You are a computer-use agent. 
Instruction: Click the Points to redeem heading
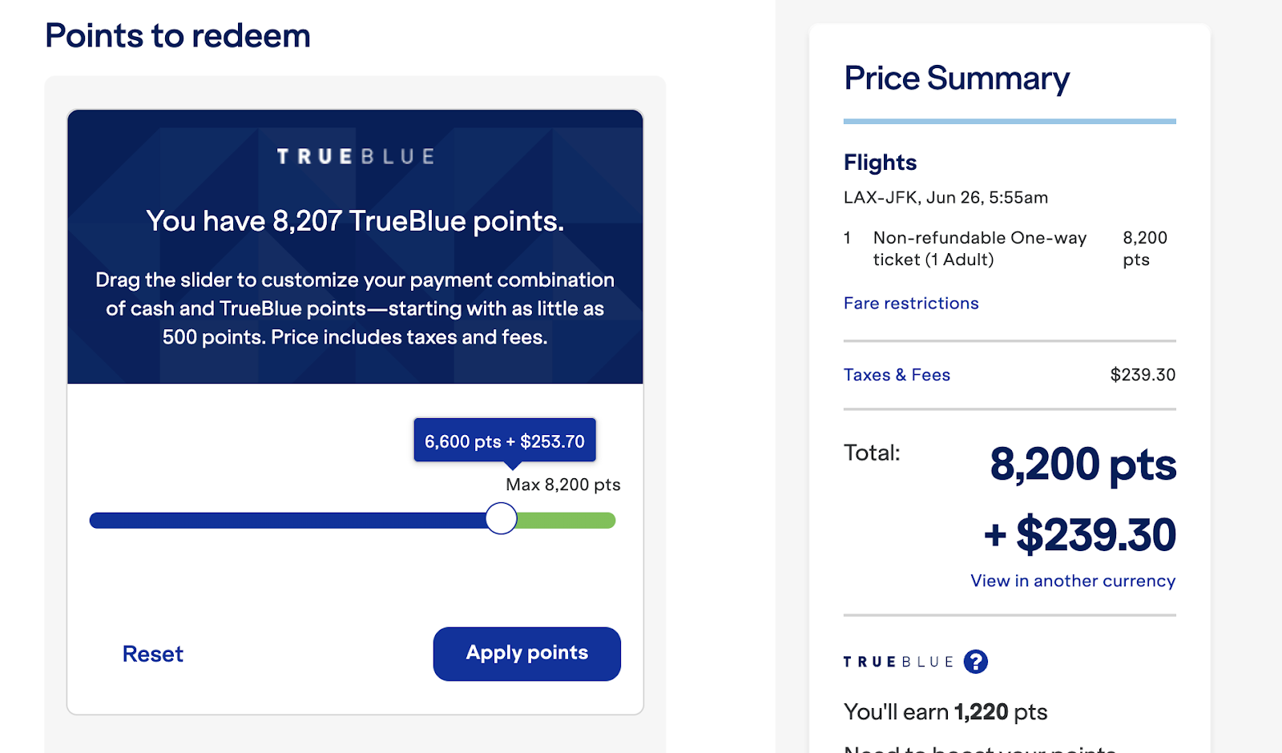178,36
